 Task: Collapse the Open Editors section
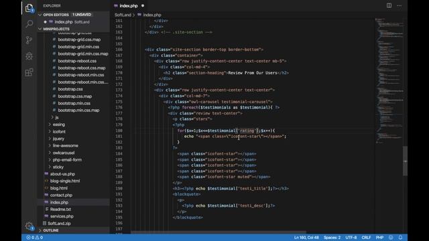[40, 15]
